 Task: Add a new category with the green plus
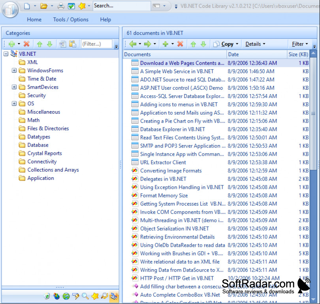11,44
